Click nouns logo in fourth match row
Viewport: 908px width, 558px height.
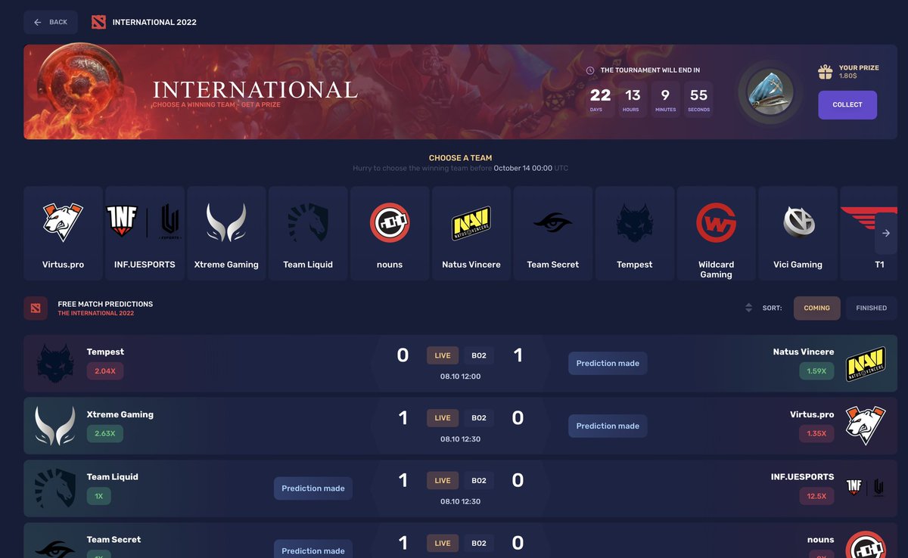click(866, 545)
